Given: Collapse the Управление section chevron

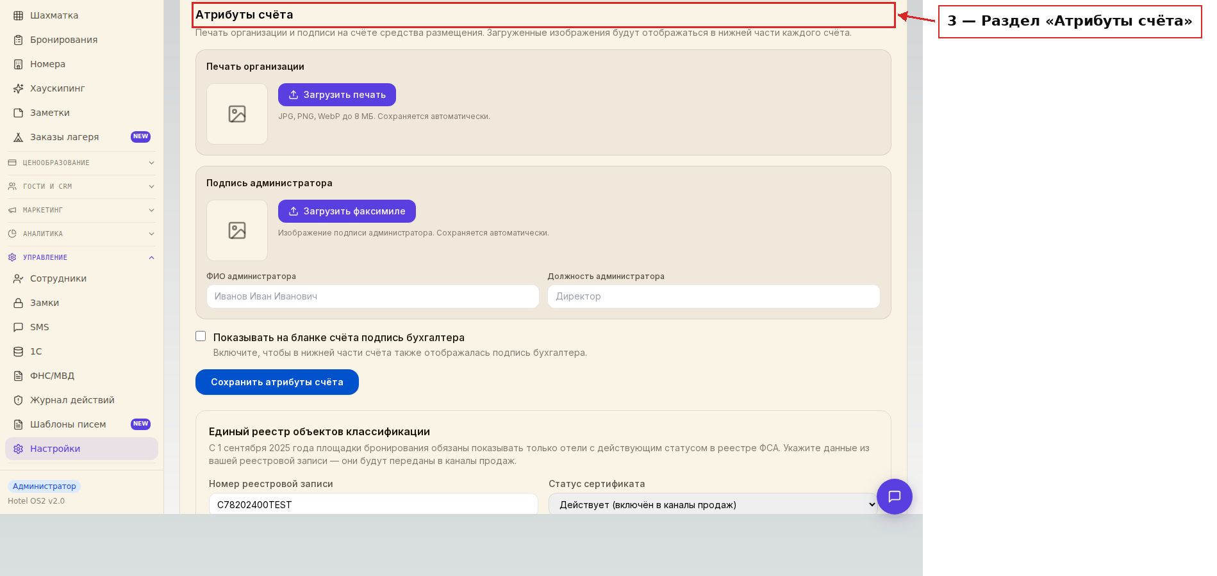Looking at the screenshot, I should pos(151,257).
